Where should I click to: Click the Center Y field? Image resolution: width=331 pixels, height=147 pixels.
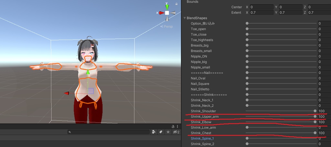click(291, 7)
